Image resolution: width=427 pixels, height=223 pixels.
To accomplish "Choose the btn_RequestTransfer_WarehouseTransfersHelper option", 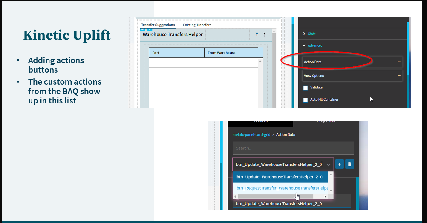I will [x=280, y=188].
